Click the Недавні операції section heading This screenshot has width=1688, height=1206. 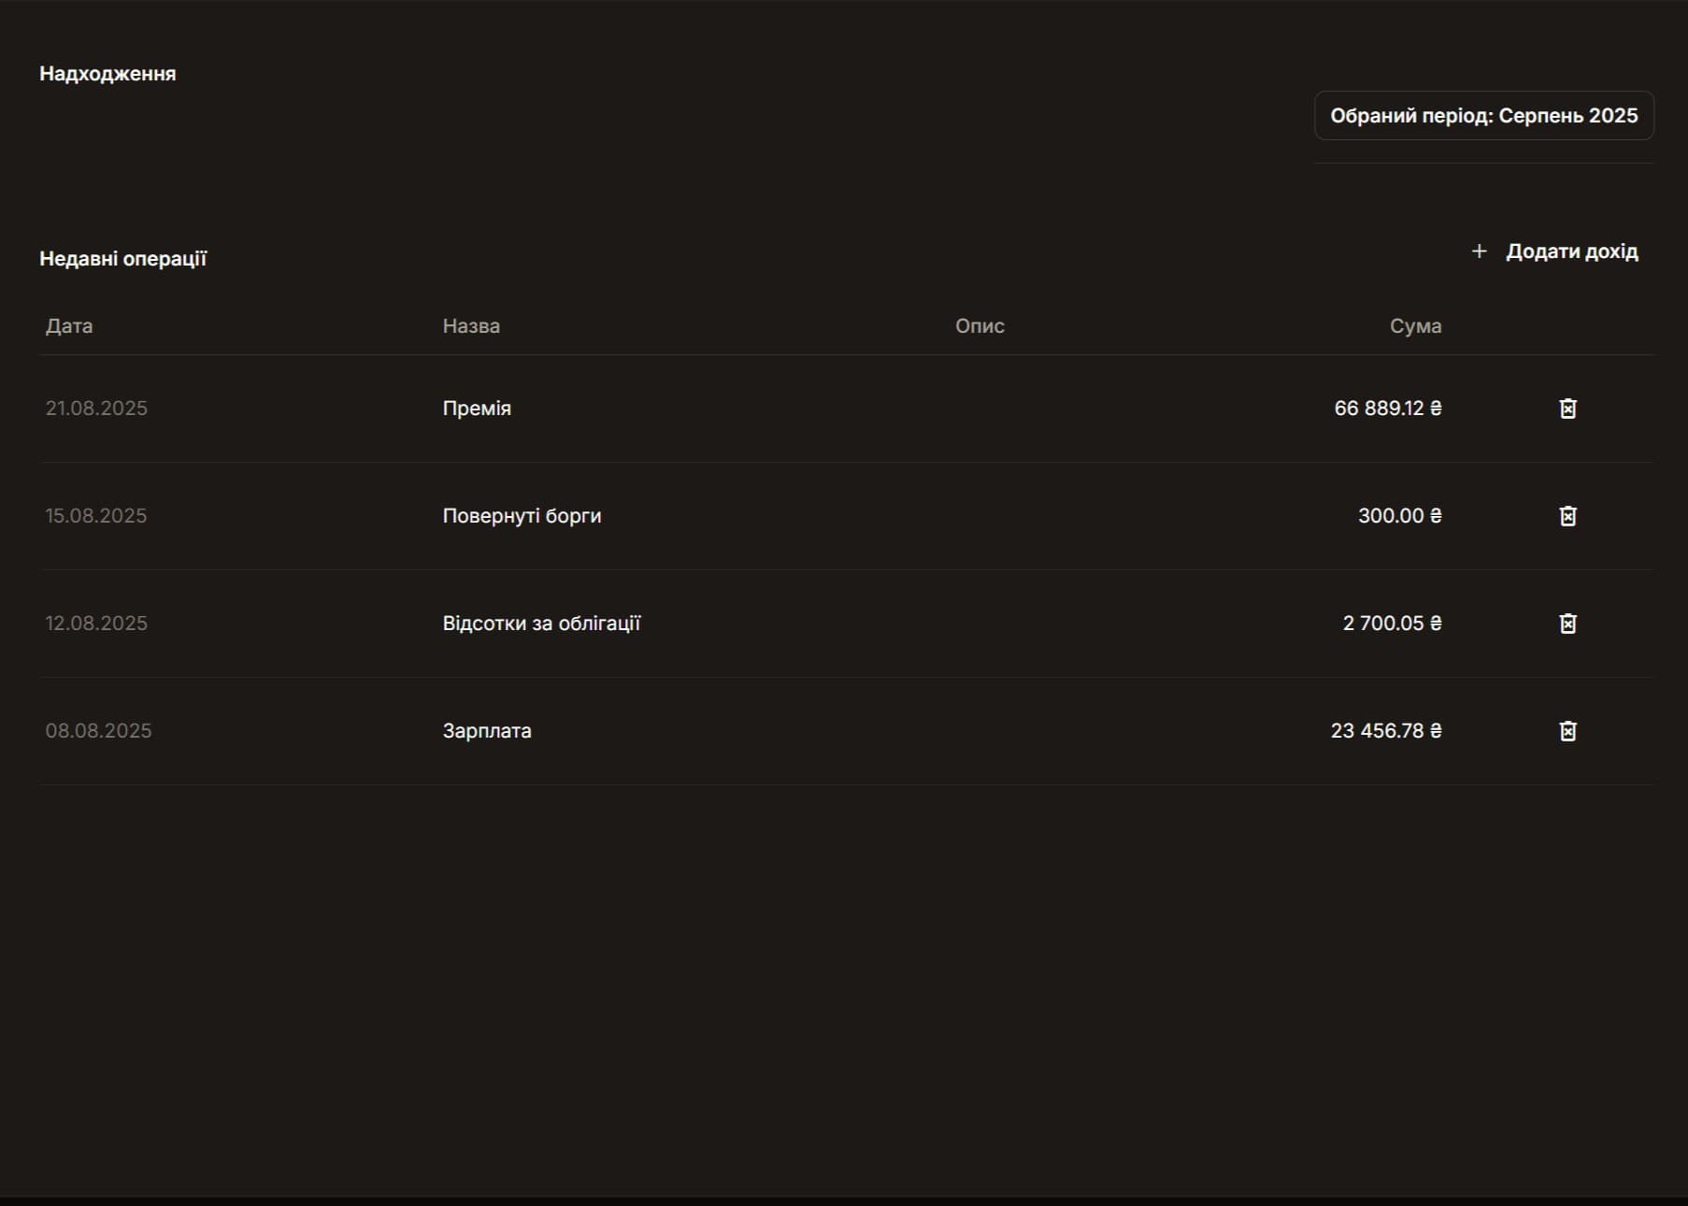122,259
